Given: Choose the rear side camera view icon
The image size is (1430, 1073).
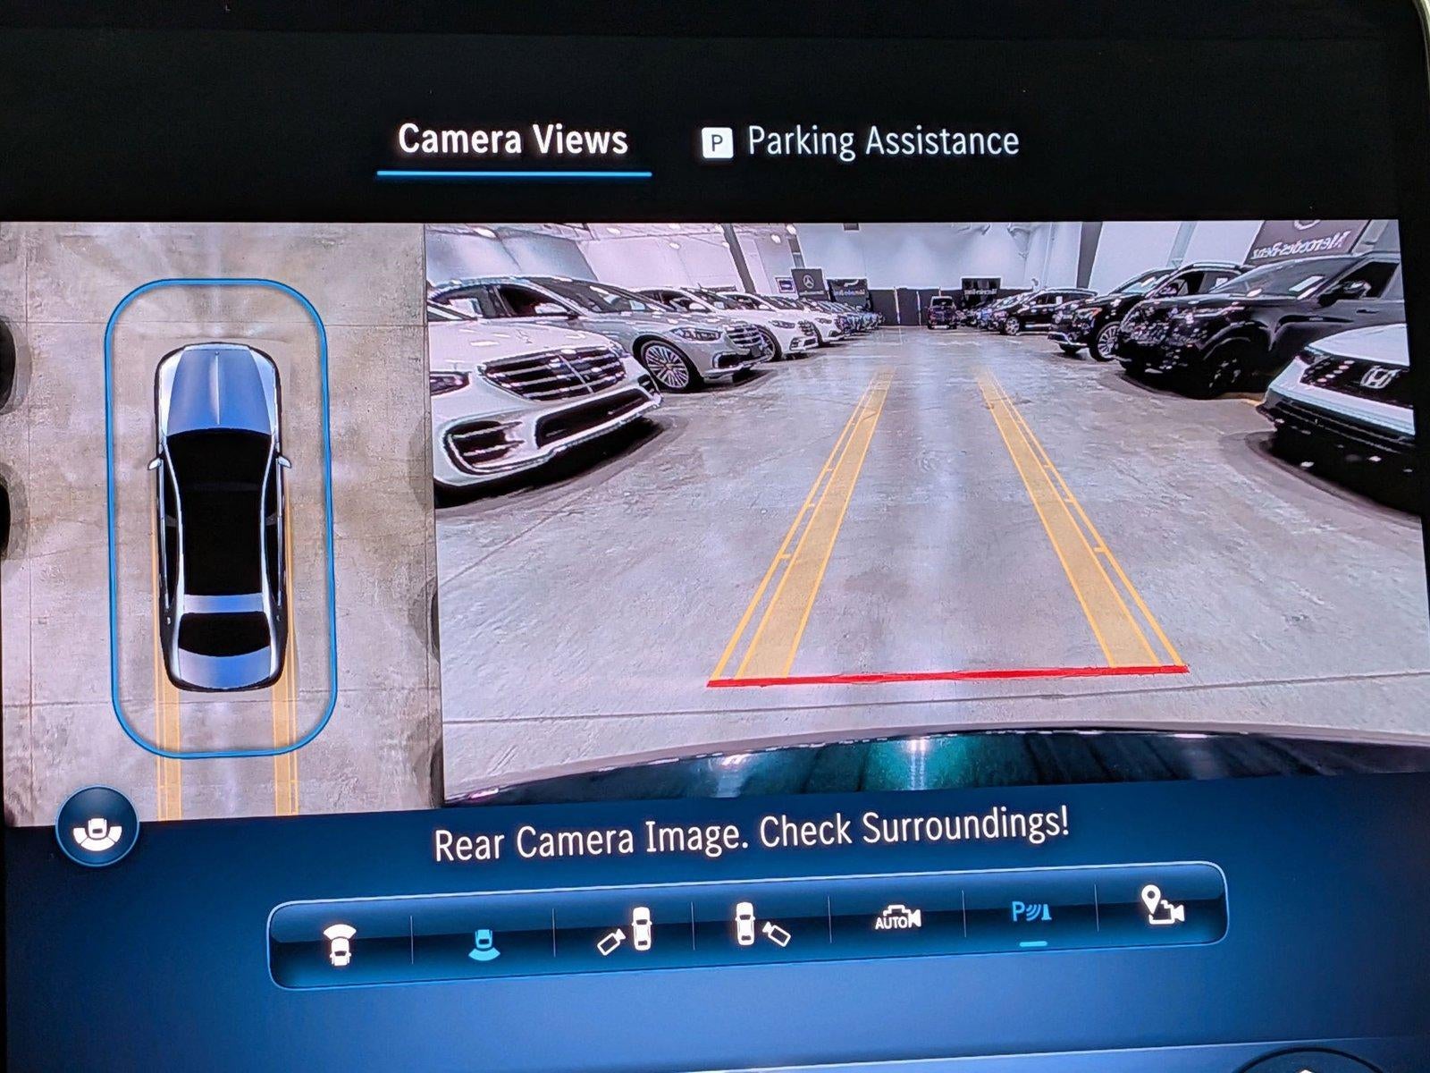Looking at the screenshot, I should pyautogui.click(x=761, y=925).
